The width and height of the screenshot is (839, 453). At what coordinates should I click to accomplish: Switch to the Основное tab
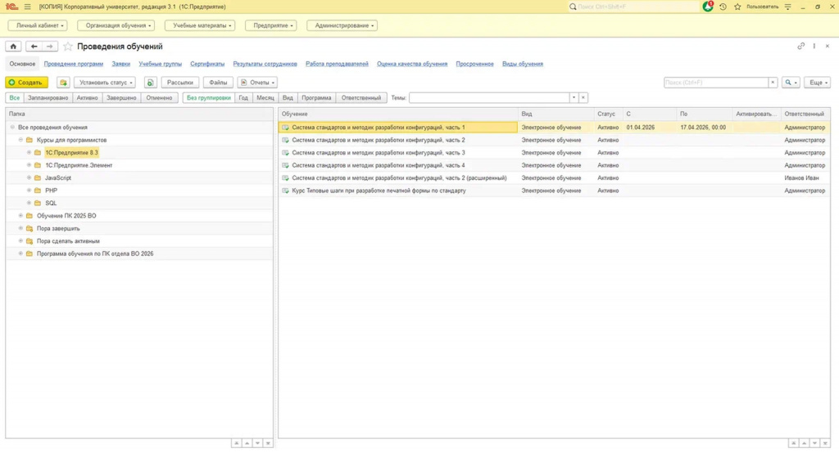coord(22,64)
